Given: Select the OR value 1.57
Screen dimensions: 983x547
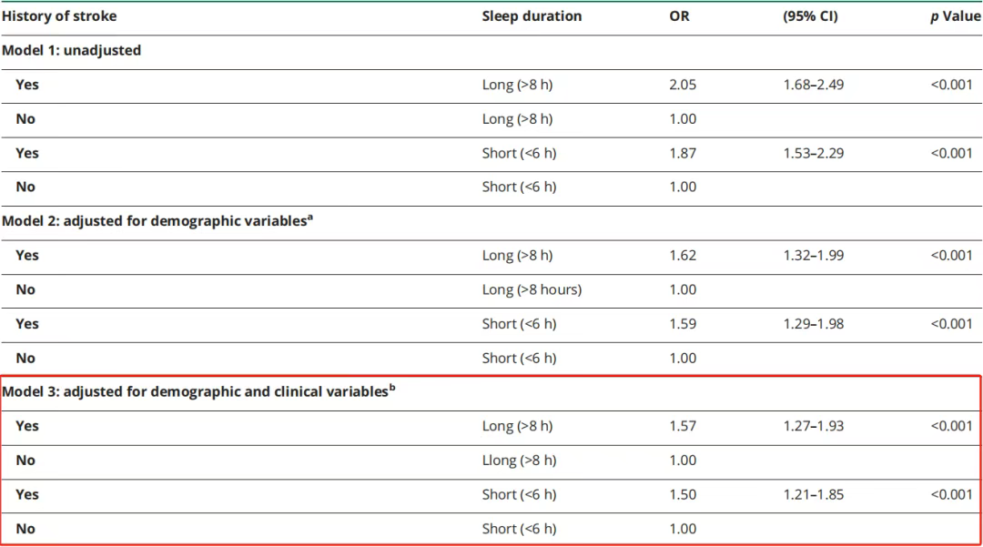Looking at the screenshot, I should coord(683,426).
